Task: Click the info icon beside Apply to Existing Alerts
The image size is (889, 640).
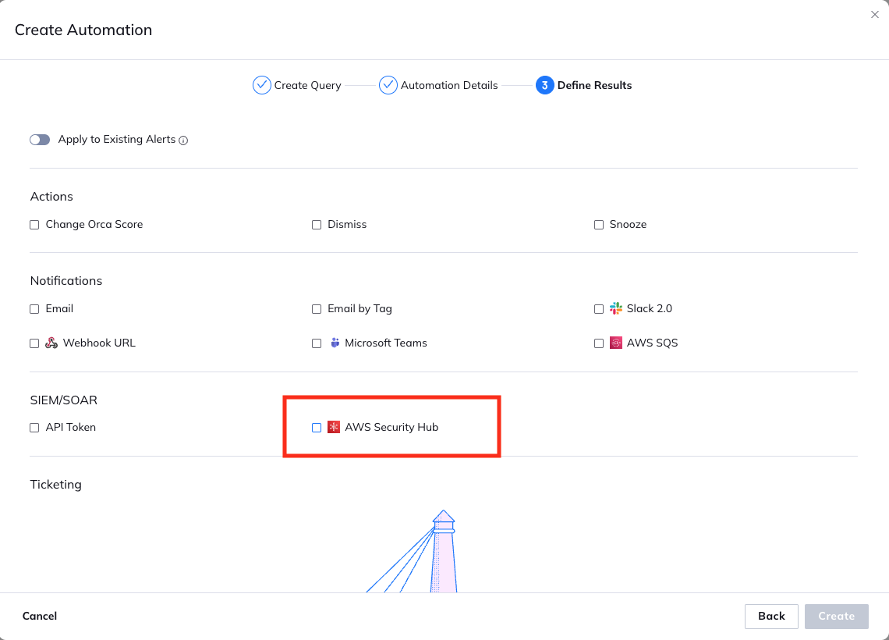Action: point(183,140)
